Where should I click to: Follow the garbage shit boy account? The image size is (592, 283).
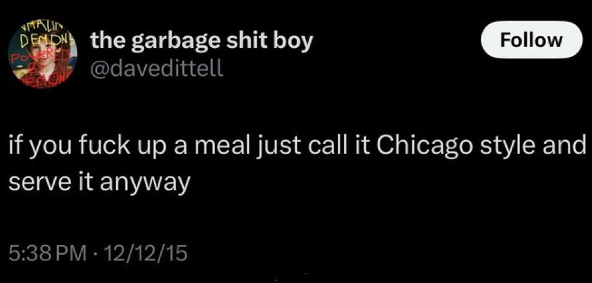click(x=531, y=40)
